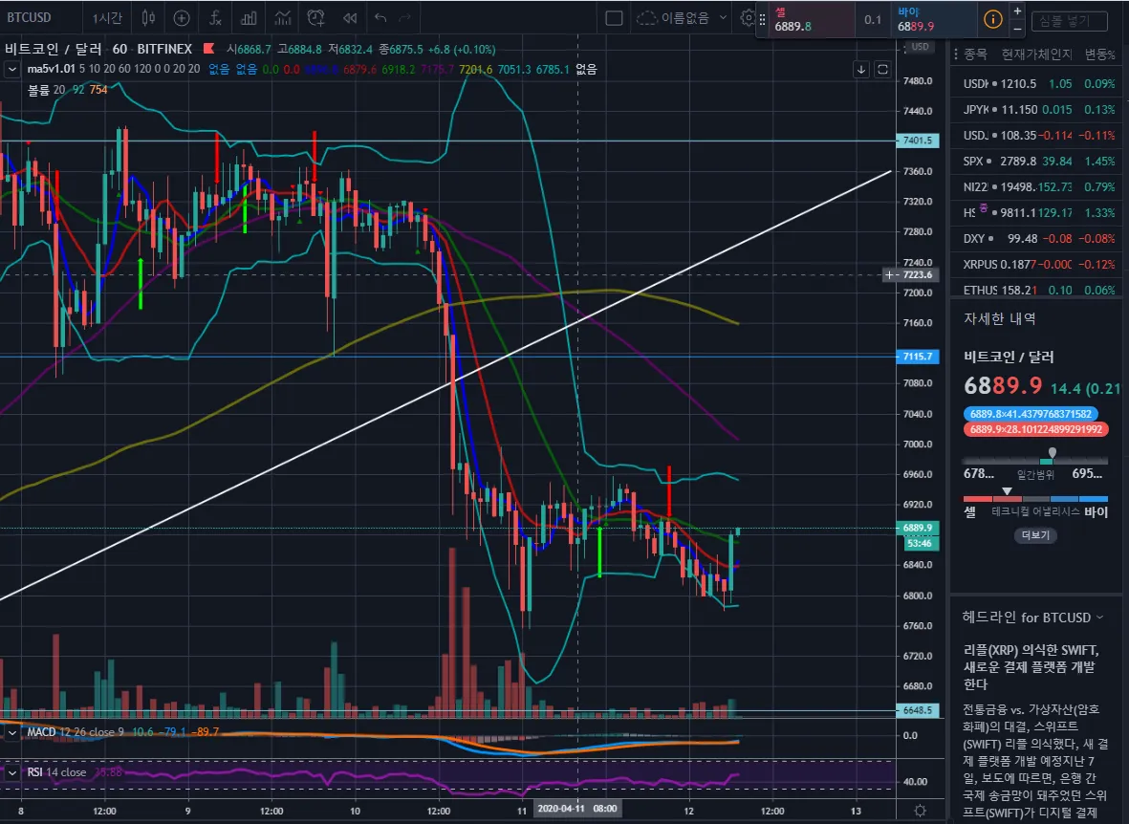Click the BTCUSD symbol search box

tap(29, 17)
